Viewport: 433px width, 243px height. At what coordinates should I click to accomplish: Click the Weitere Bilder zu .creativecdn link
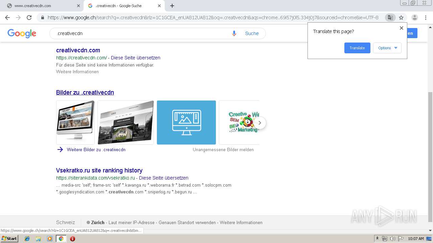tap(96, 150)
